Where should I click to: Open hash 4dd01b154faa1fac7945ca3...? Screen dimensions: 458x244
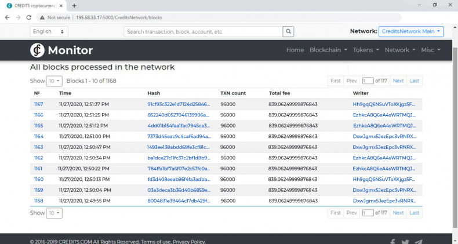179,126
